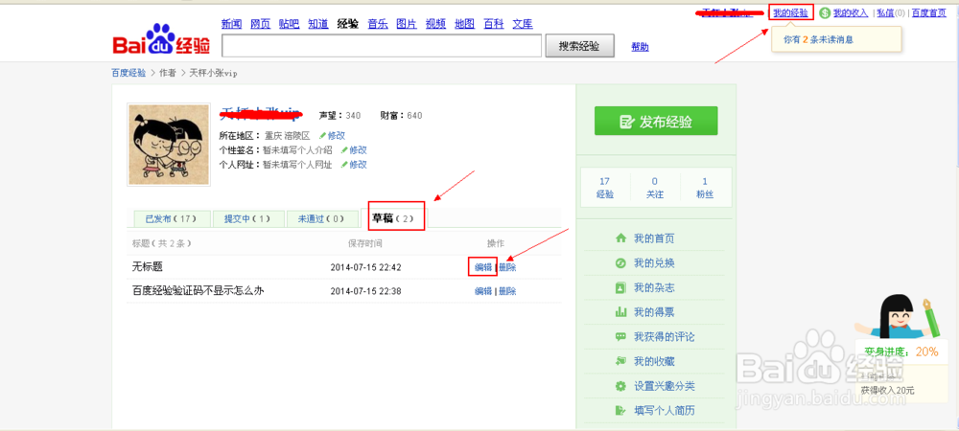Image resolution: width=959 pixels, height=431 pixels.
Task: Open the 地图 navigation link
Action: coord(465,24)
